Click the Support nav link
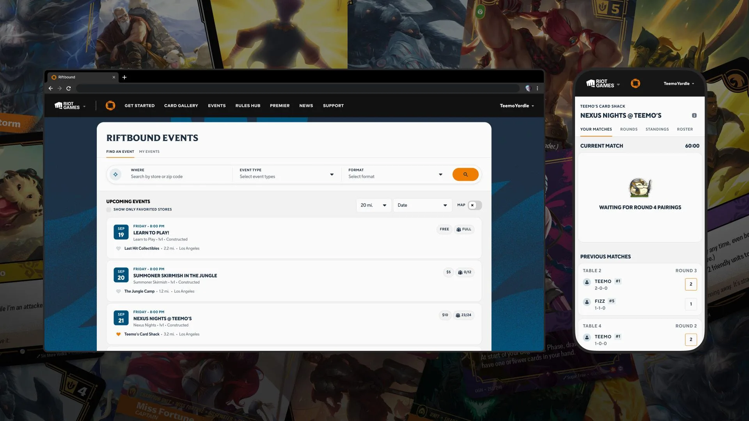The height and width of the screenshot is (421, 749). pyautogui.click(x=333, y=106)
